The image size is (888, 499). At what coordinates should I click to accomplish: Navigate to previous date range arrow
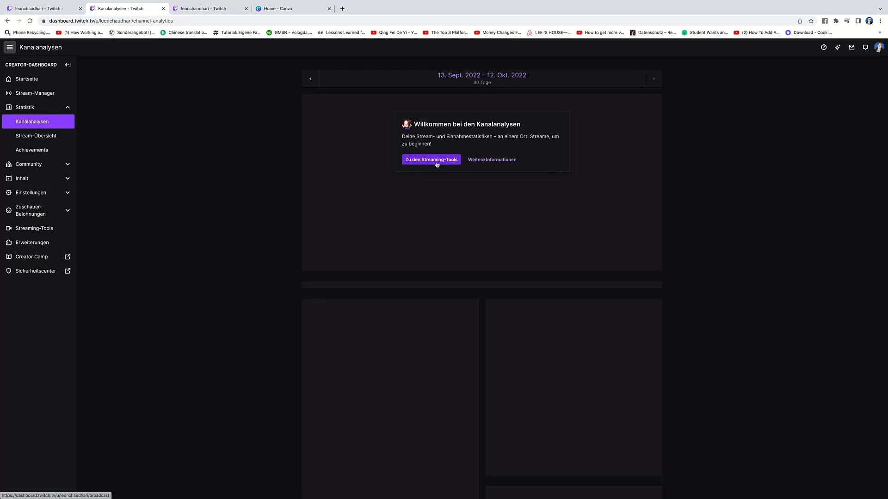point(310,78)
